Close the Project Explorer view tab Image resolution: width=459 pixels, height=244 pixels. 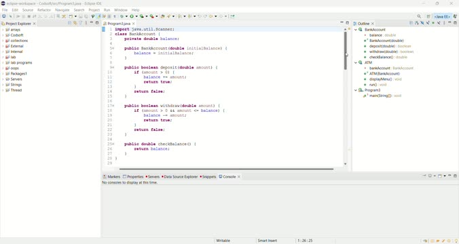pos(34,23)
